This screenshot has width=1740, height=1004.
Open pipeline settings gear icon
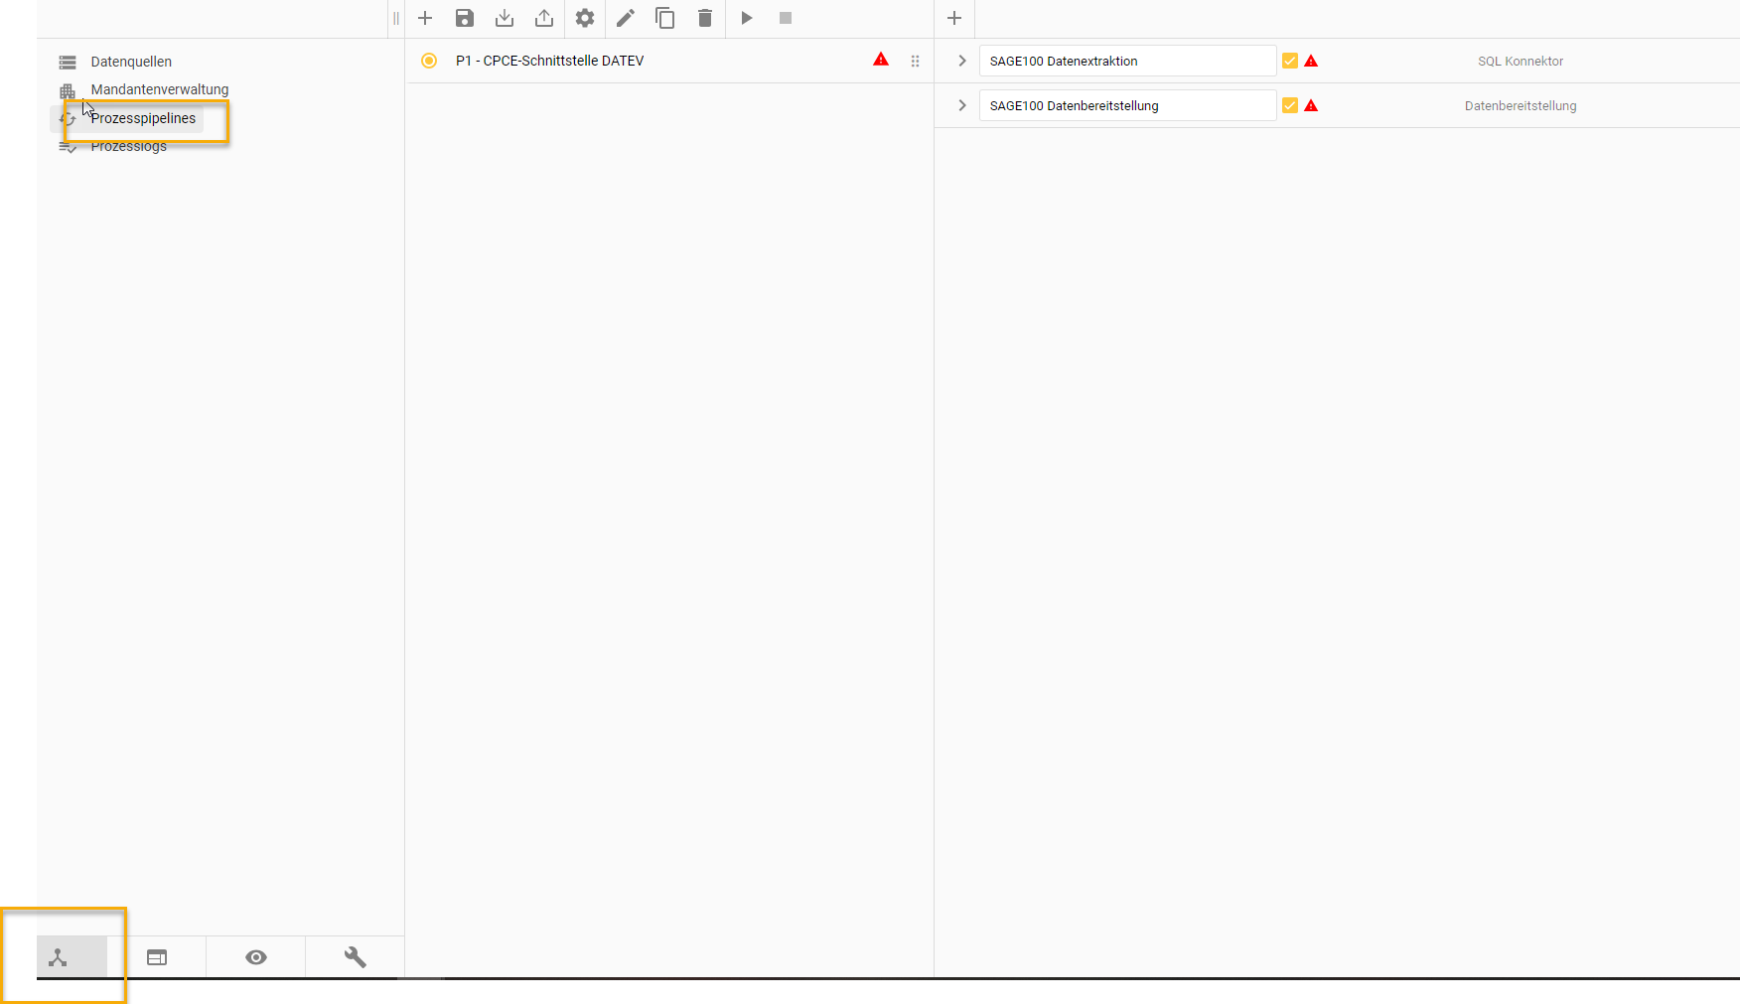(x=585, y=18)
